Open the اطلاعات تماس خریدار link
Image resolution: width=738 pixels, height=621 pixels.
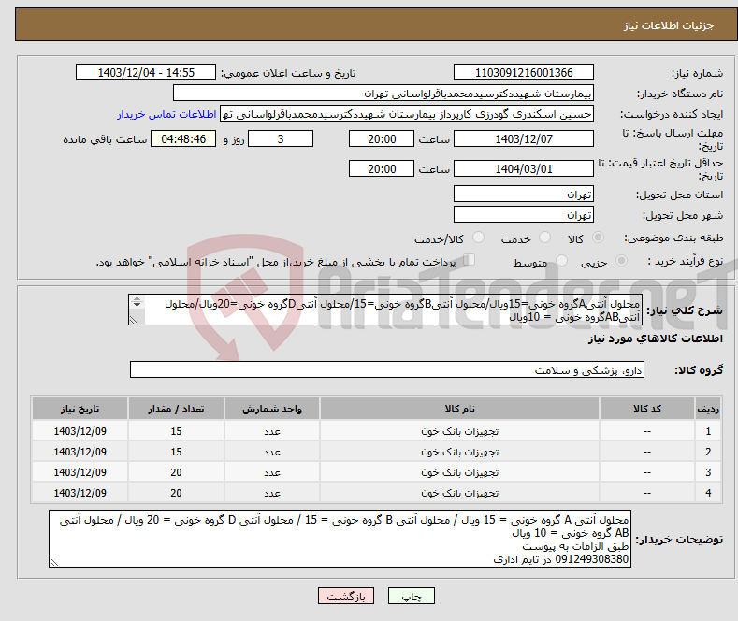166,114
